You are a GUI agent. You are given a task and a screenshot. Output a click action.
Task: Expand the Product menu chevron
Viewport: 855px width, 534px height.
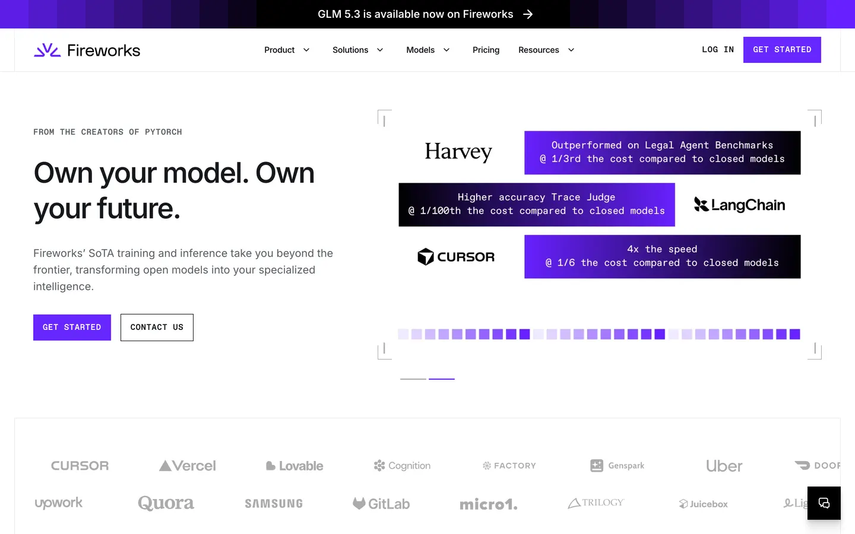click(x=306, y=50)
